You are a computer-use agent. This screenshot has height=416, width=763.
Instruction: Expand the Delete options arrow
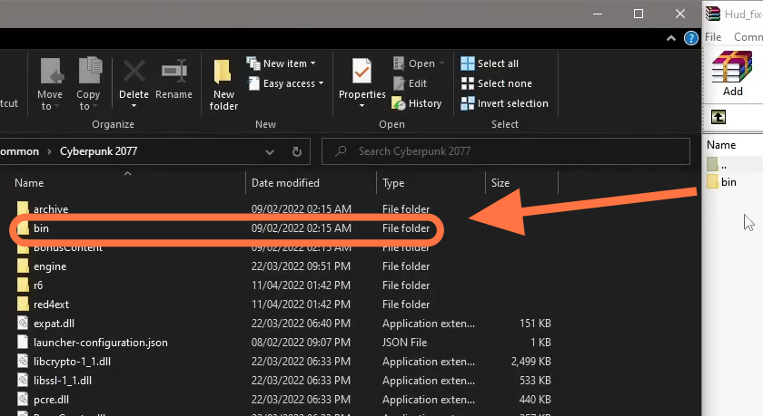point(134,106)
